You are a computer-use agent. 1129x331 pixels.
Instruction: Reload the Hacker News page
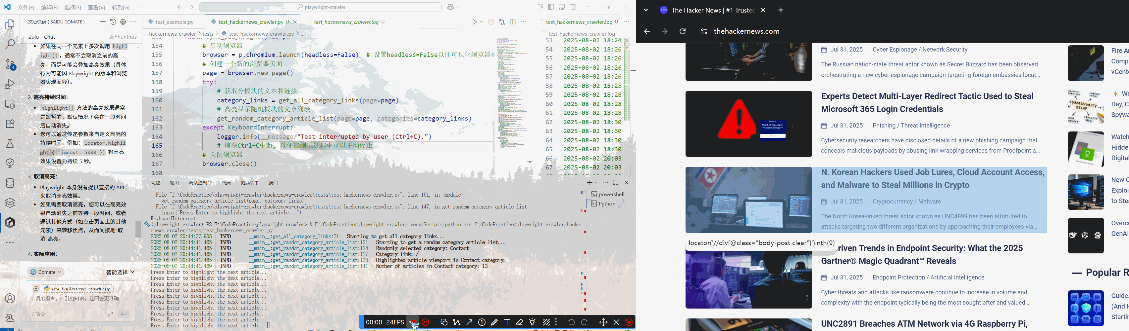(682, 31)
